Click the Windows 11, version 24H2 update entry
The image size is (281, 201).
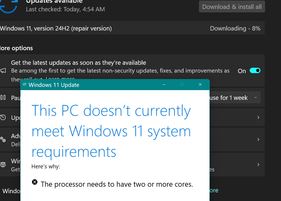[x=132, y=28]
